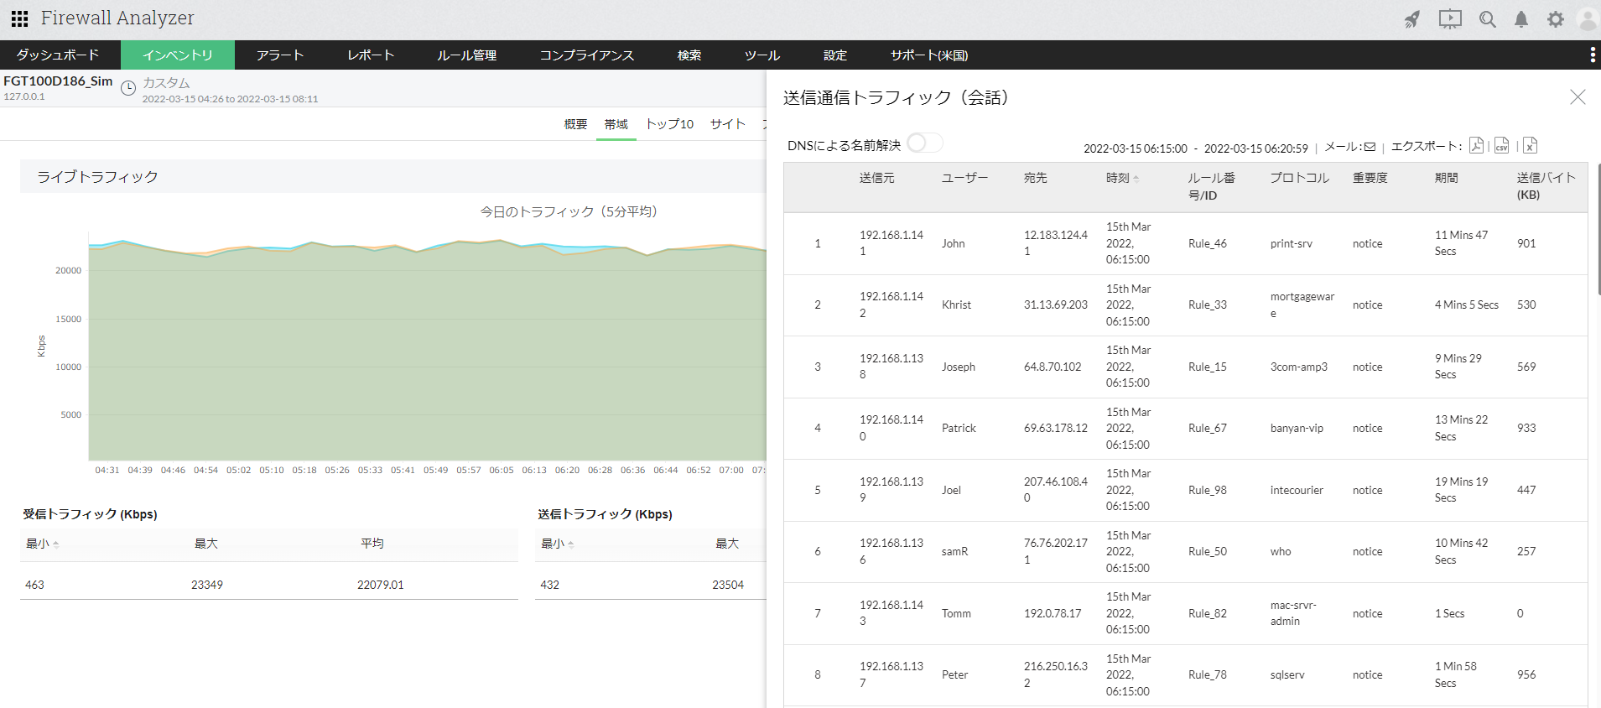Open the presentation screen icon

click(1450, 19)
